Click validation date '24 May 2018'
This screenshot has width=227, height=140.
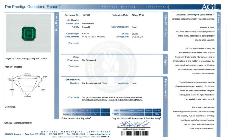(x=138, y=15)
